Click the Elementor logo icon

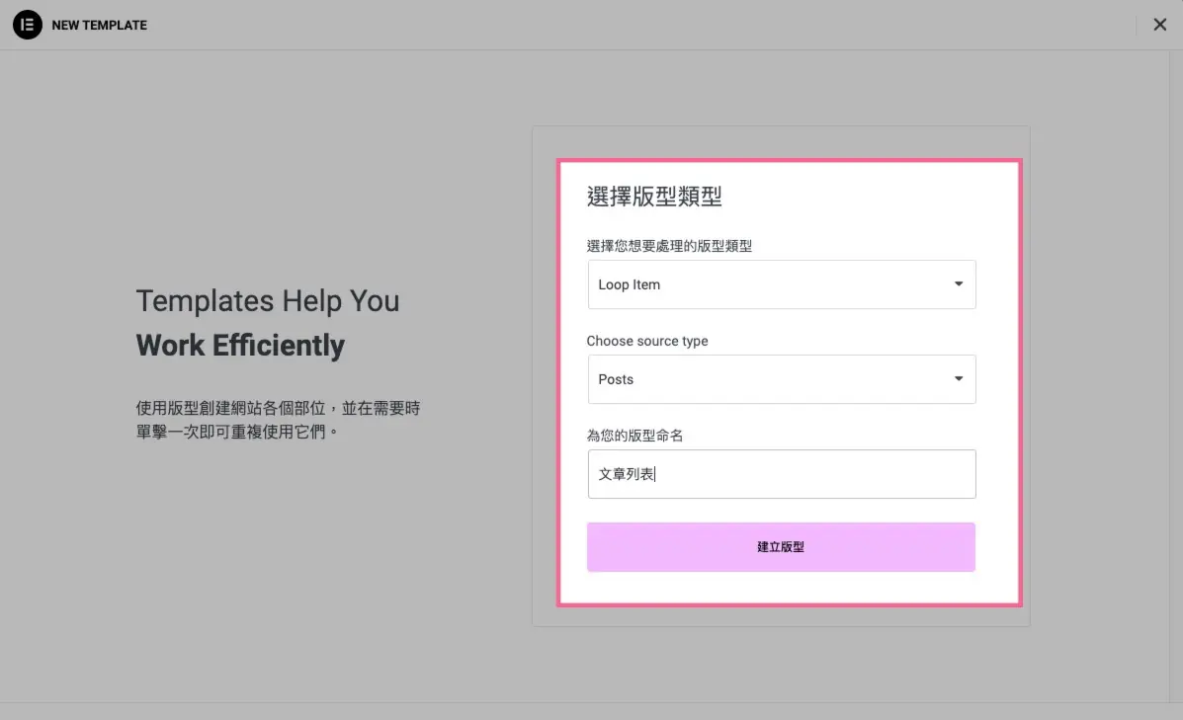pos(27,25)
